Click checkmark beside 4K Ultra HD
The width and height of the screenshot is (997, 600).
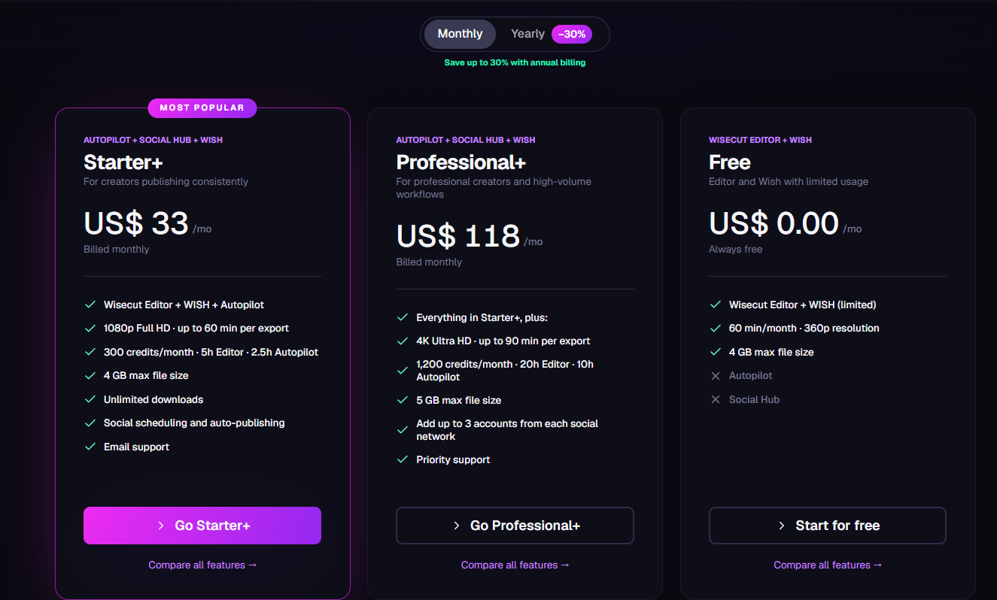(403, 341)
